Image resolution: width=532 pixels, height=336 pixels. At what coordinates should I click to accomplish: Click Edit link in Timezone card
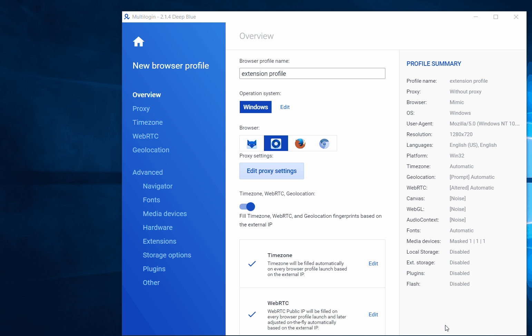click(x=373, y=264)
